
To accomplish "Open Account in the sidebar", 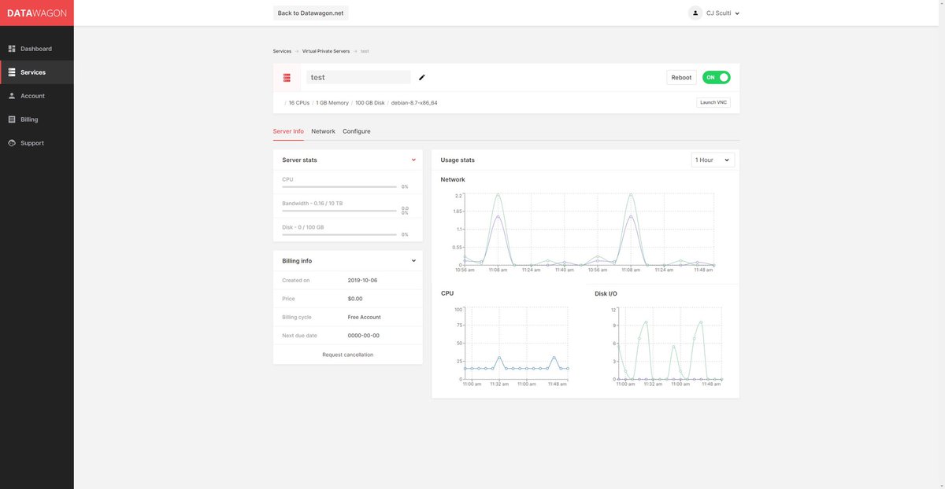I will coord(37,96).
